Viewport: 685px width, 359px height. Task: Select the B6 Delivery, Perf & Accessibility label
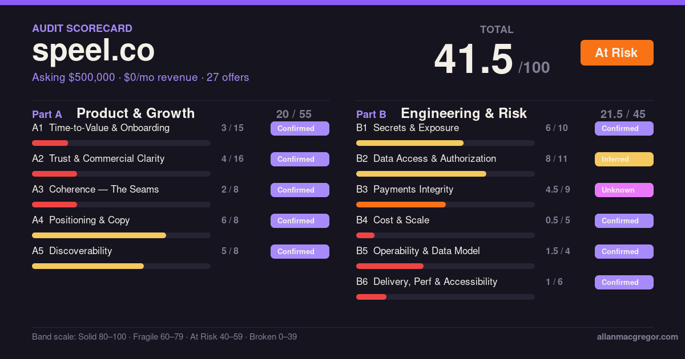pos(427,282)
